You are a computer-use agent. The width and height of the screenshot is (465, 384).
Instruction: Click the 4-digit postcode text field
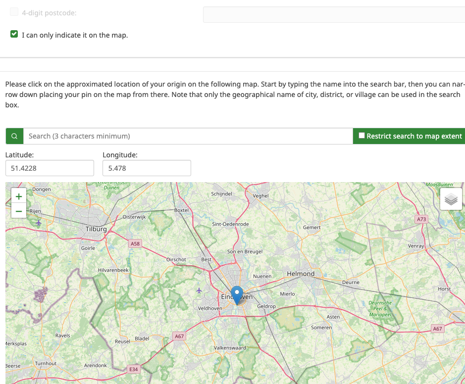point(334,14)
